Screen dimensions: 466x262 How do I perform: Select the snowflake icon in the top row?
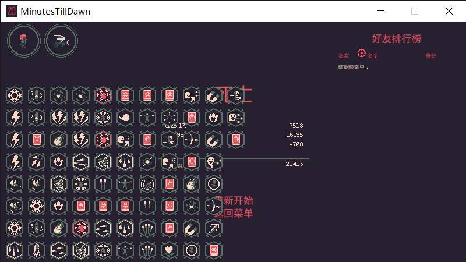[14, 95]
